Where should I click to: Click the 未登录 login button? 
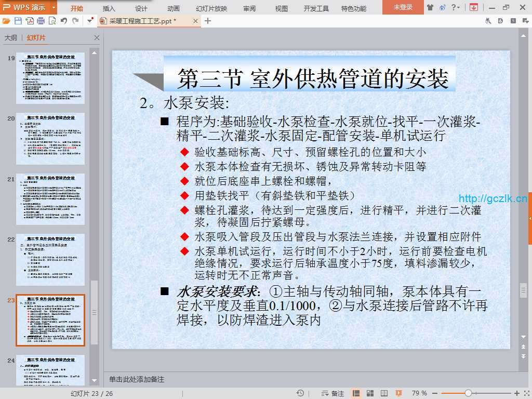(403, 7)
